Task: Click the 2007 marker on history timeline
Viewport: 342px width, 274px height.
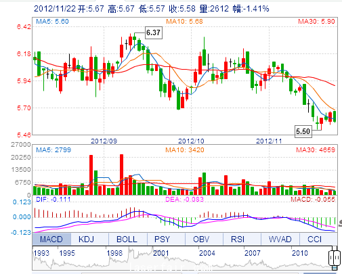Action: [x=253, y=253]
